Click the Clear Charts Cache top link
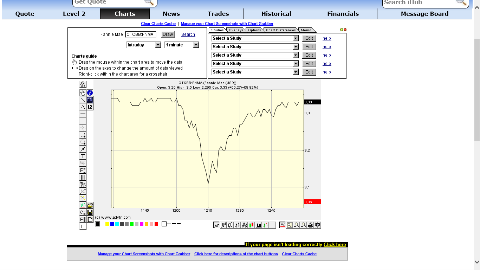The height and width of the screenshot is (270, 480). [158, 24]
